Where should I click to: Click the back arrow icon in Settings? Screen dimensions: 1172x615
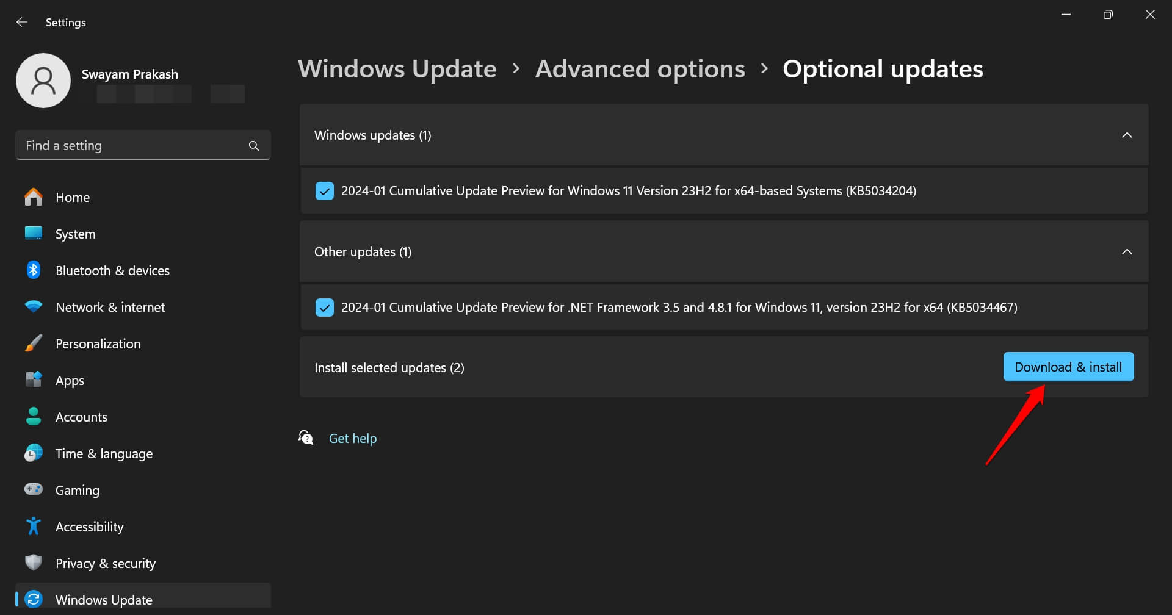(22, 23)
